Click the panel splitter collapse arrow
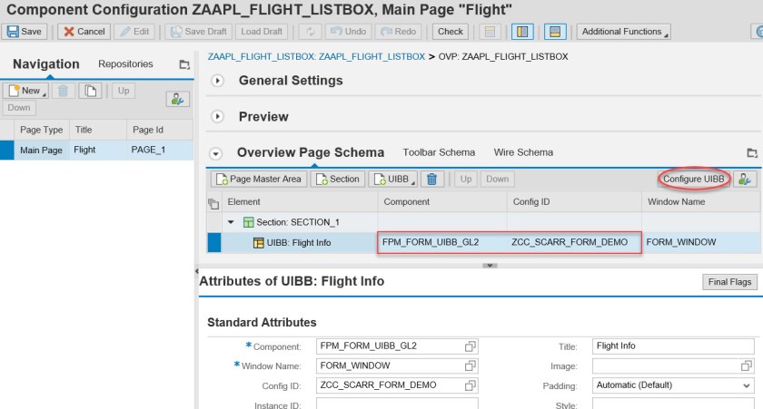 [x=490, y=266]
